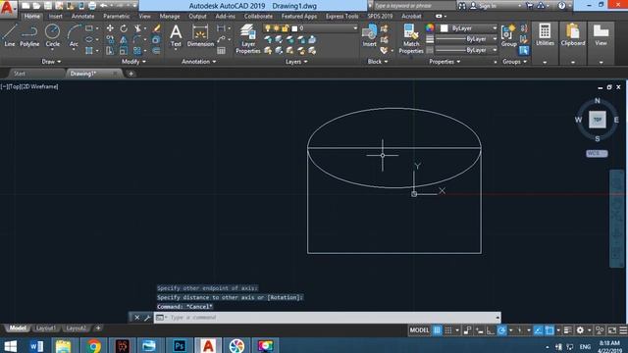
Task: Click the command line input field
Action: point(327,318)
